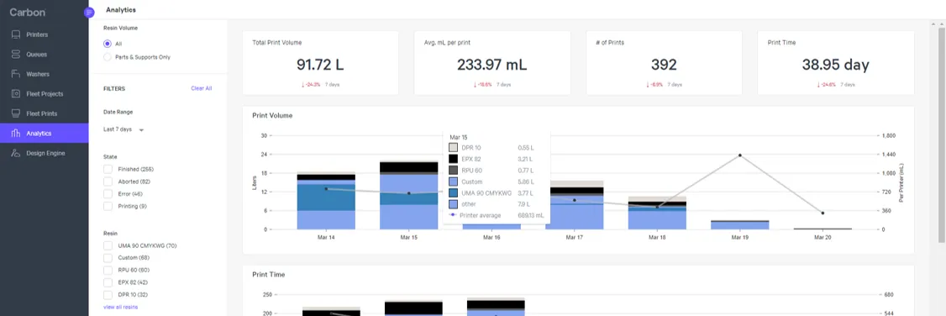
Task: Click the Mar 18 print volume bar
Action: click(x=657, y=213)
